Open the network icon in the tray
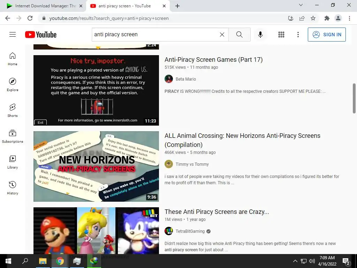The height and width of the screenshot is (268, 357). 304,261
